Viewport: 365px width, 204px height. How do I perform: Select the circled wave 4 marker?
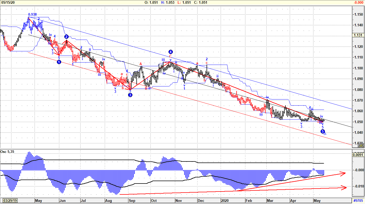click(x=170, y=52)
